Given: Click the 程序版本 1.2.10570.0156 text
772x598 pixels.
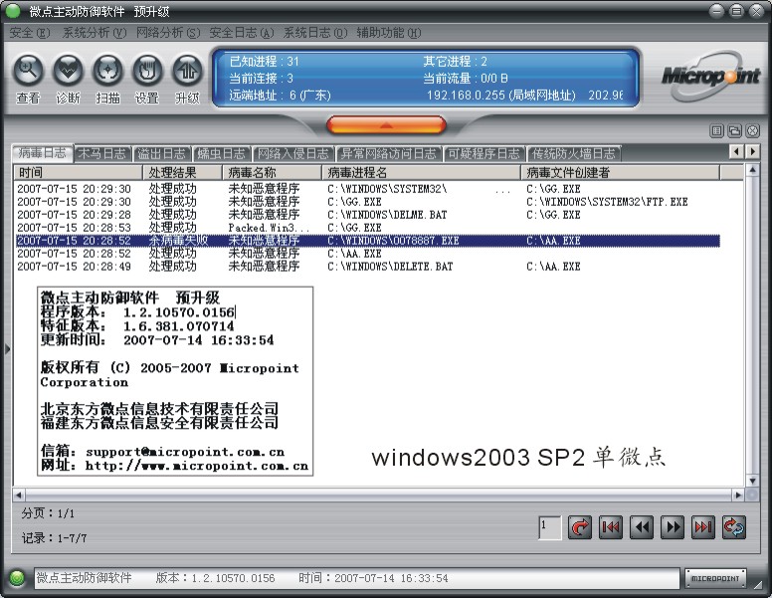Looking at the screenshot, I should [138, 312].
